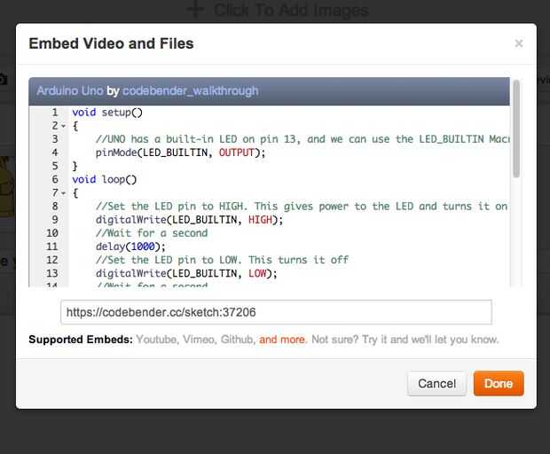
Task: Open the Arduino Uno link
Action: pos(70,90)
